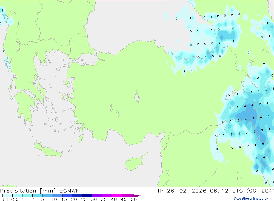The image size is (274, 201).
Task: Click the 35–40 mm purple legend swatch
Action: pos(107,196)
